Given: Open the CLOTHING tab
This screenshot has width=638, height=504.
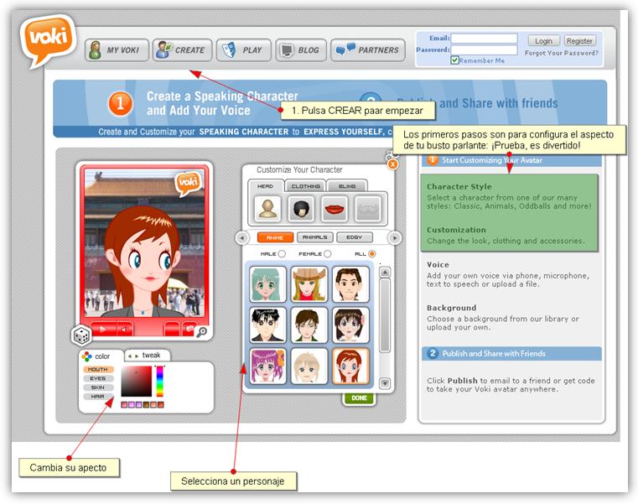Looking at the screenshot, I should point(305,186).
